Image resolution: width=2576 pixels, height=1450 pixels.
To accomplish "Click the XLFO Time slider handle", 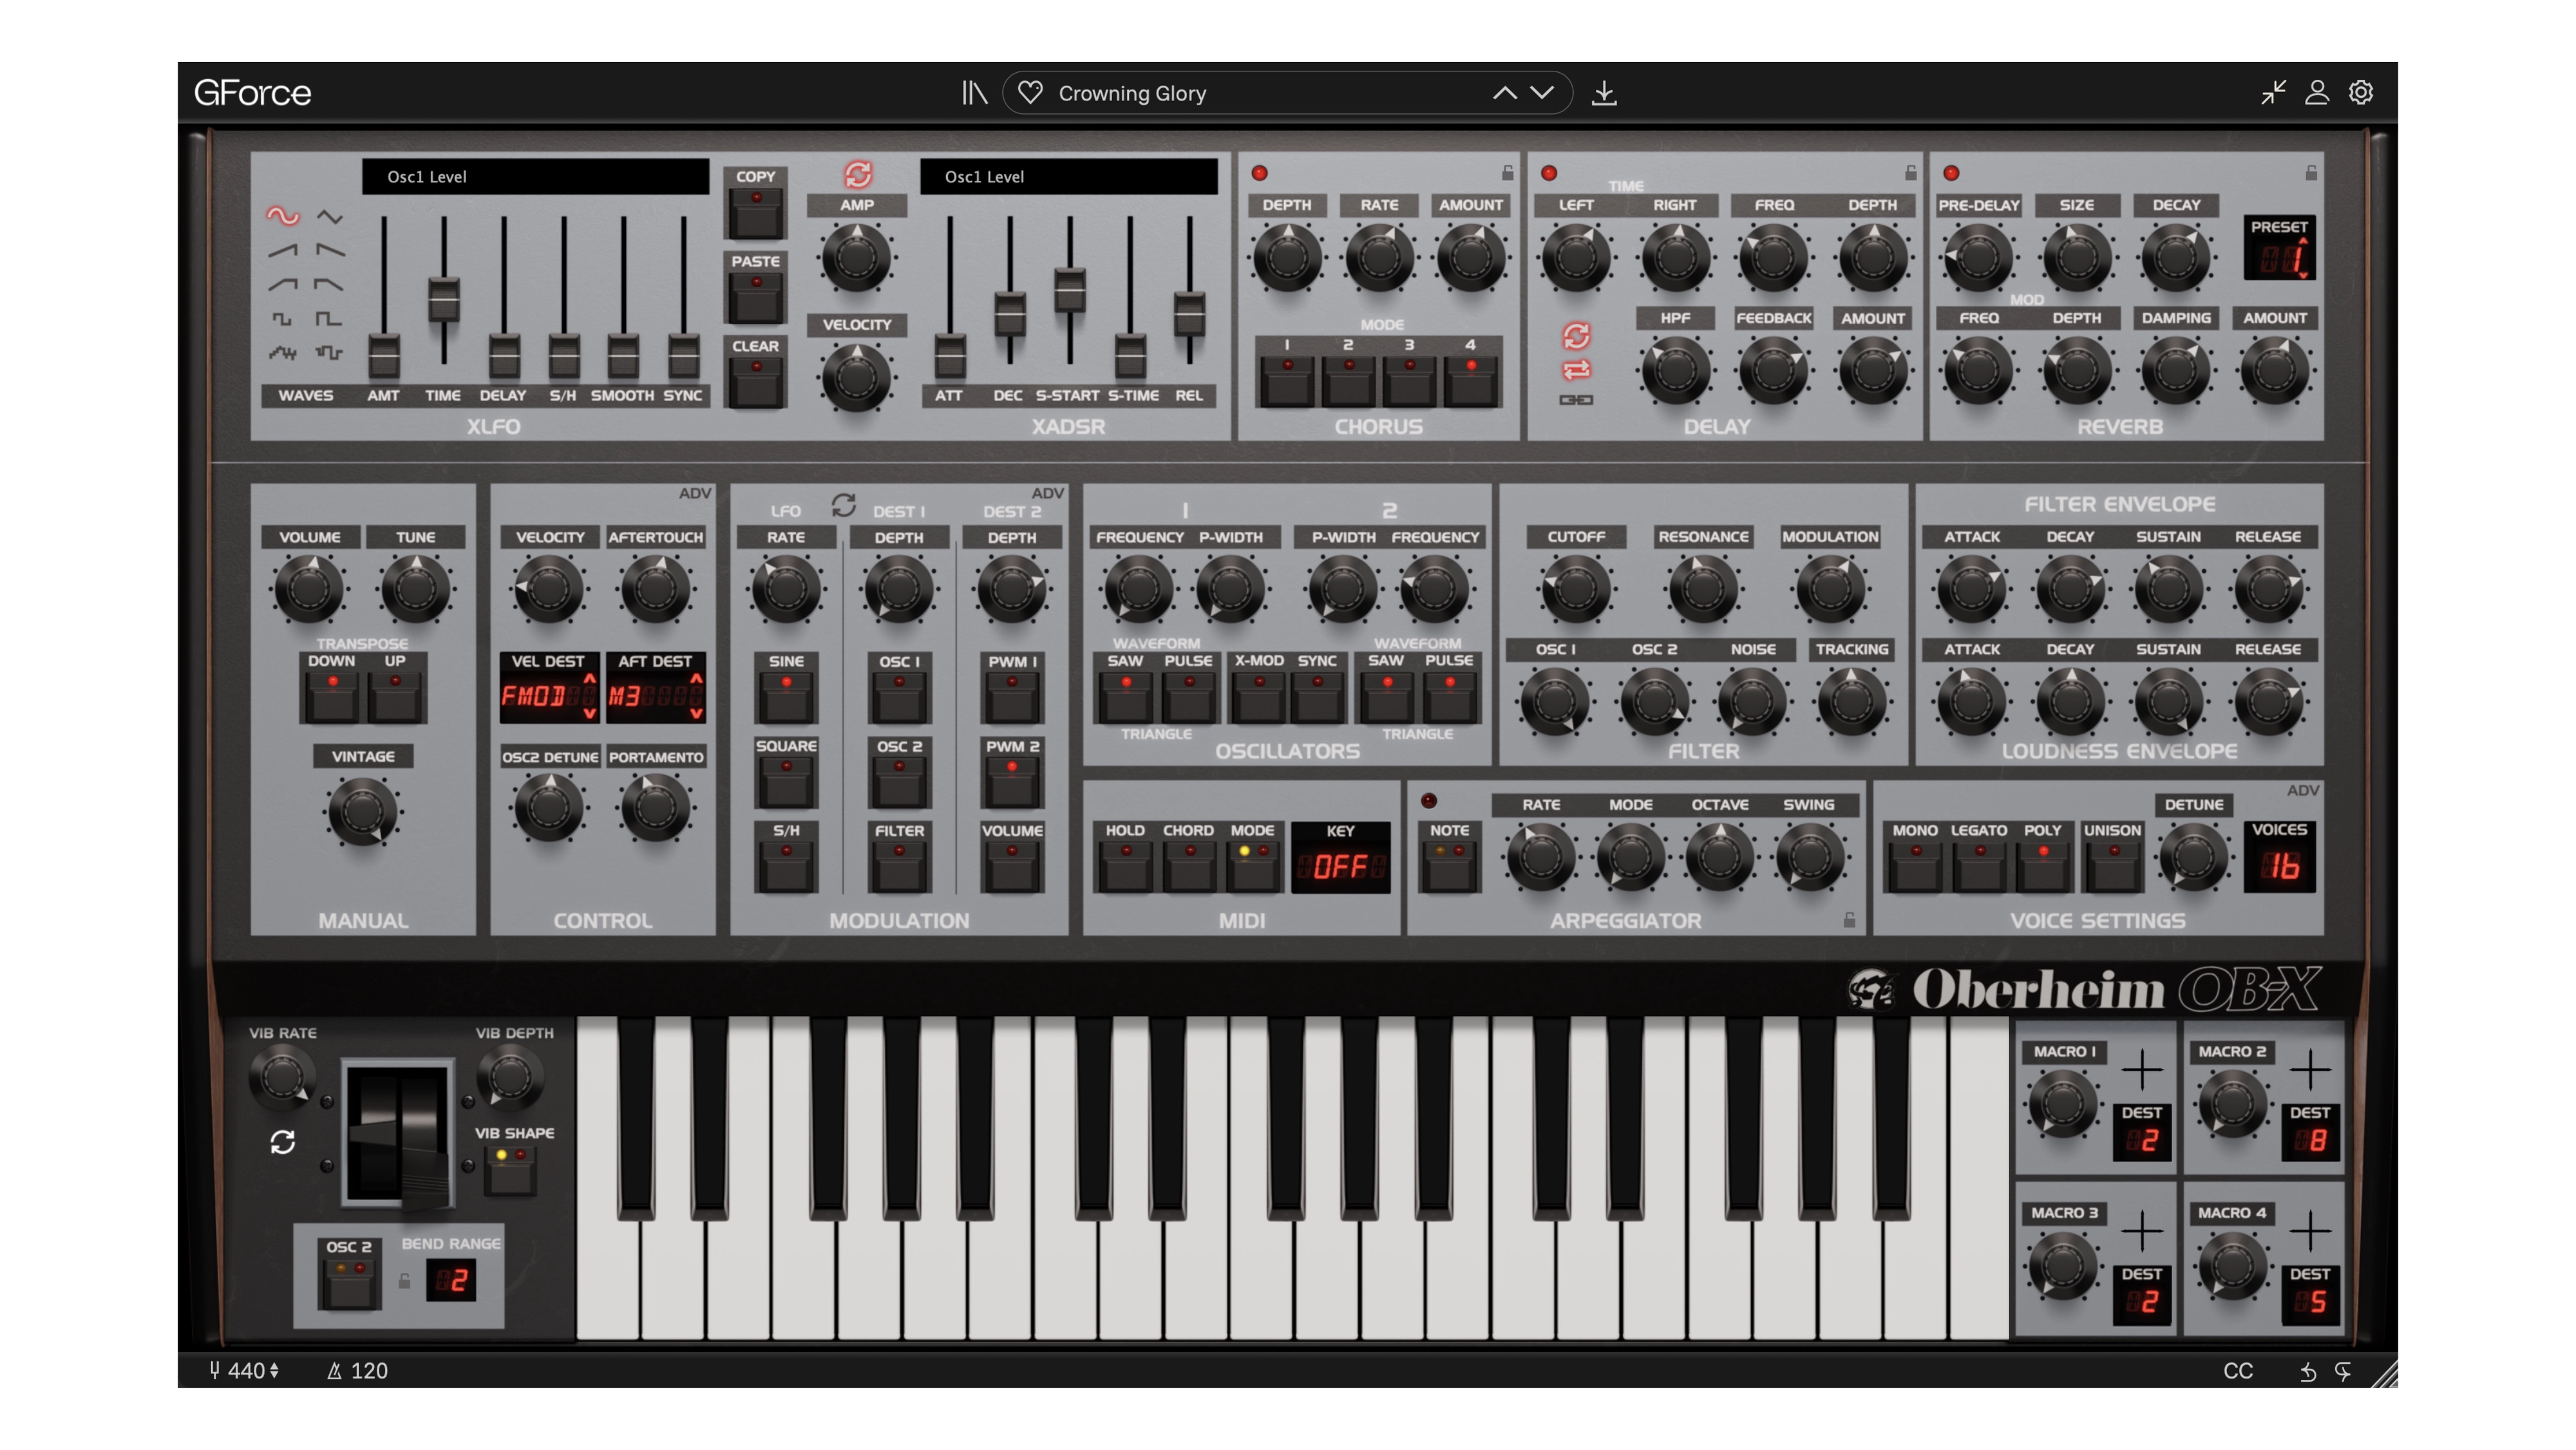I will (444, 299).
